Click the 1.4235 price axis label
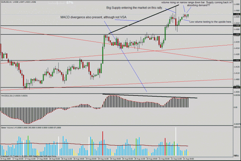Viewport: 241px width, 161px height. (x=237, y=42)
